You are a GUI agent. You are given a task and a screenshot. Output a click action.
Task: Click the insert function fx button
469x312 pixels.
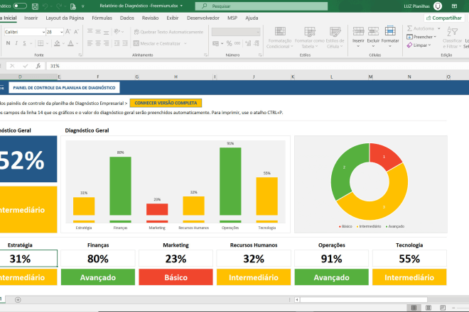(x=38, y=66)
